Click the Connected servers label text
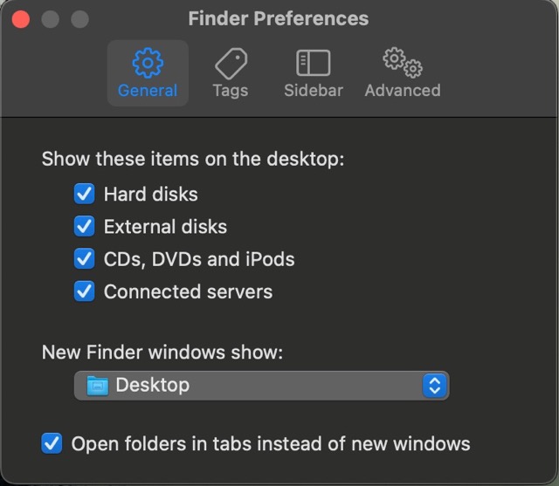 188,291
